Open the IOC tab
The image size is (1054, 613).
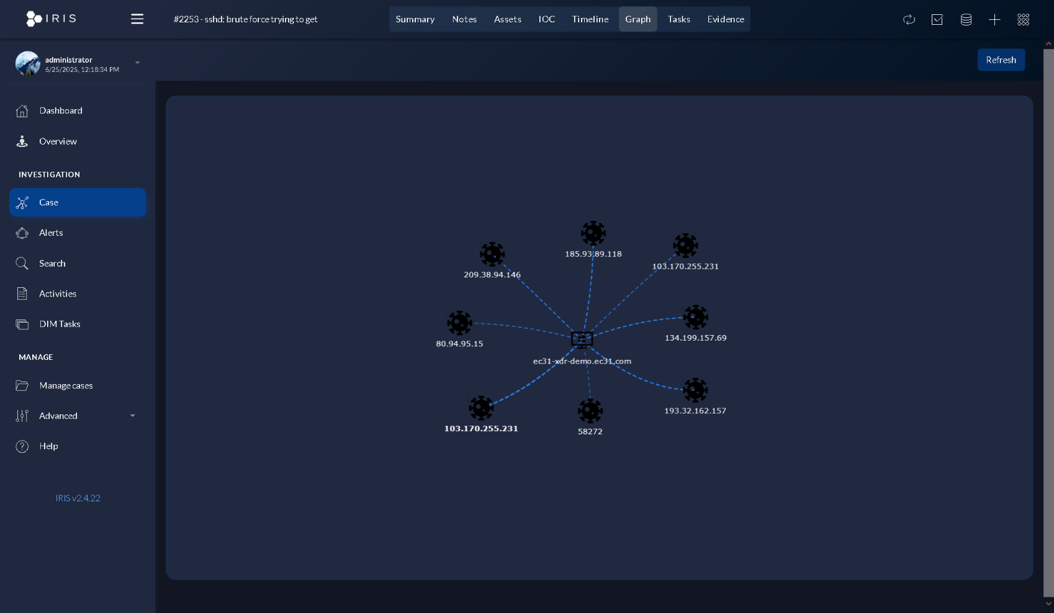pos(547,19)
